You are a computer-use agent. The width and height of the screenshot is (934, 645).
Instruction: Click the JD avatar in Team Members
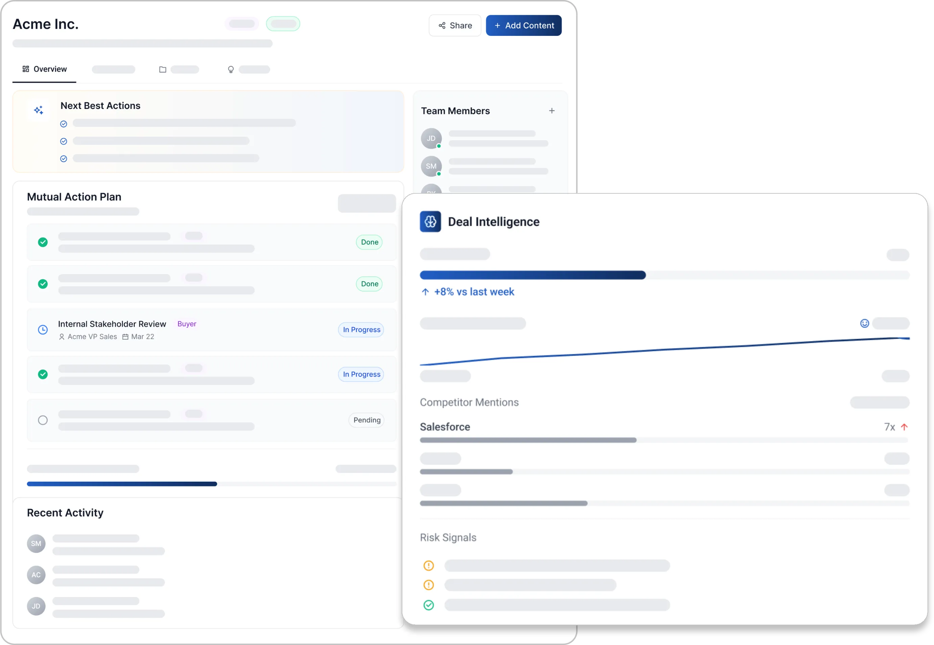pos(431,139)
